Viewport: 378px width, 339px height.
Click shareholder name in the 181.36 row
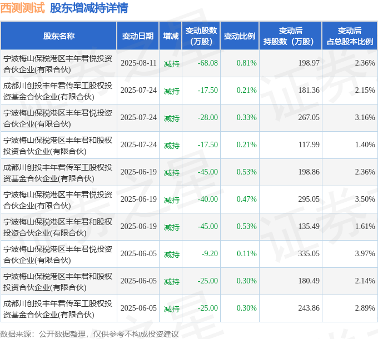pyautogui.click(x=58, y=91)
